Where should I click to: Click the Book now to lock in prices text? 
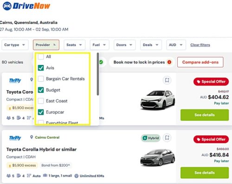pyautogui.click(x=139, y=62)
